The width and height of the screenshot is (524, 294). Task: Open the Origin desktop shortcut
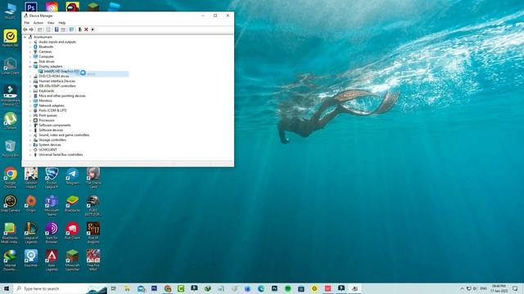coord(31,203)
